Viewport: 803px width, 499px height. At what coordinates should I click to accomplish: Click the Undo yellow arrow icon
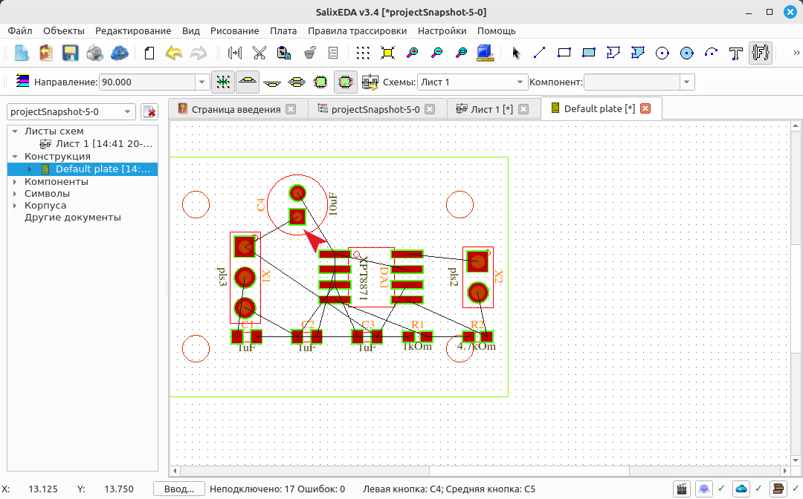point(174,53)
